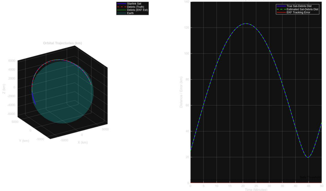Click the time axis tick label 15
Image resolution: width=326 pixels, height=191 pixels.
pyautogui.click(x=230, y=186)
